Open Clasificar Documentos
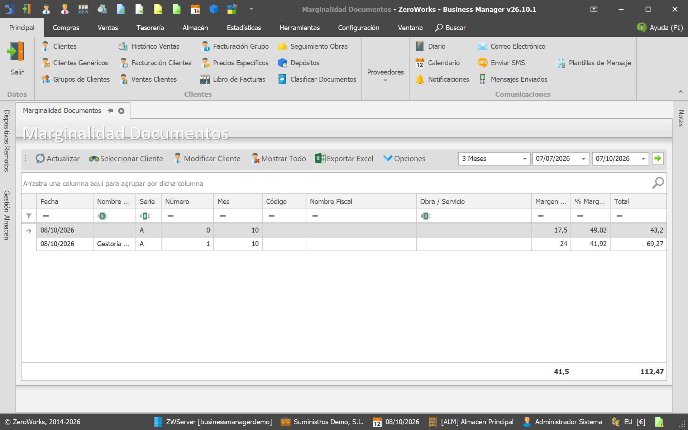 tap(317, 79)
